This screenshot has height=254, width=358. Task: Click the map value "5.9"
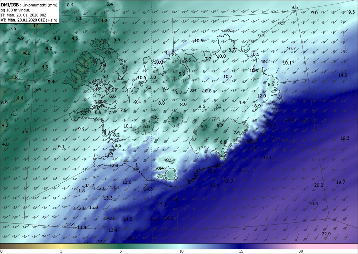(182, 74)
